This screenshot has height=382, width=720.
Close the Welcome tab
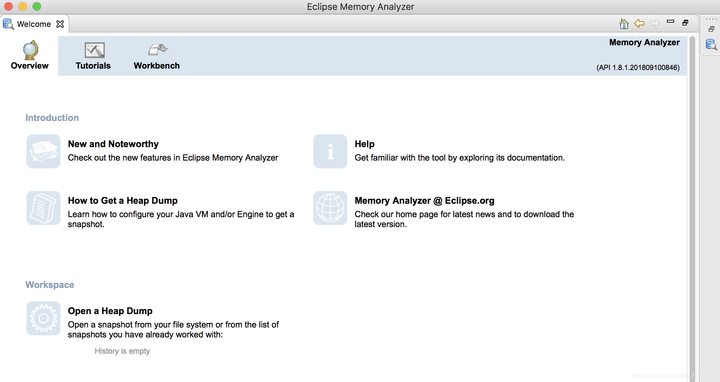60,24
